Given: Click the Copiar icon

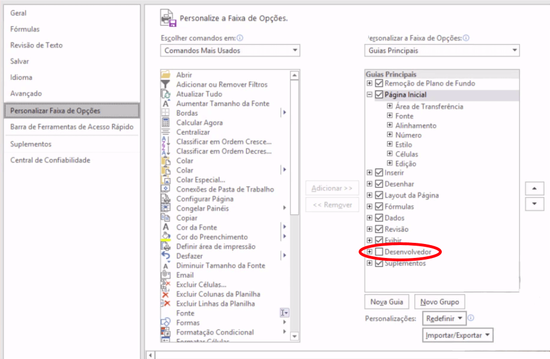Looking at the screenshot, I should click(166, 218).
